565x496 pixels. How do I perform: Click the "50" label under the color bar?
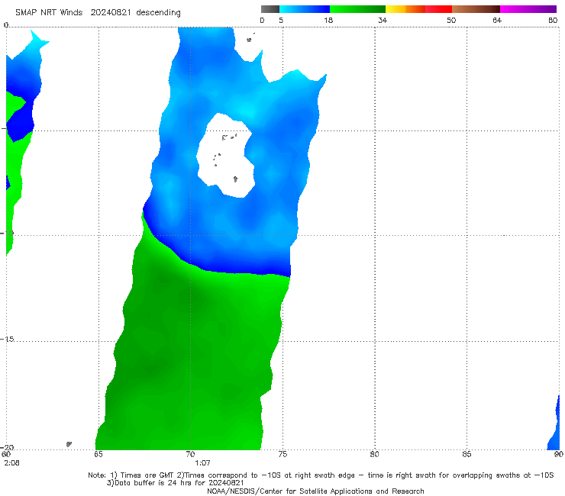click(x=451, y=20)
